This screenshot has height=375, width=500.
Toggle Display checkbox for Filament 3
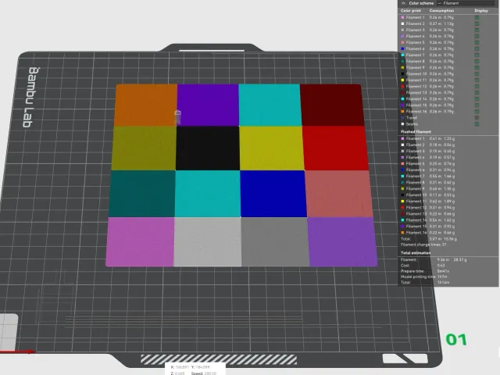click(x=477, y=30)
